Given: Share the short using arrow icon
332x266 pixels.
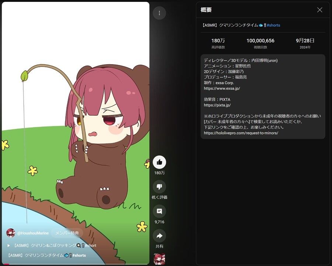Looking at the screenshot, I should [x=159, y=236].
